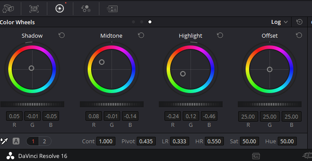Image resolution: width=312 pixels, height=161 pixels.
Task: Click the HR value 0.550 field
Action: click(214, 142)
